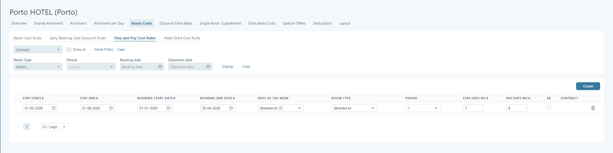Open the Days of the Week dropdown
The image size is (613, 153).
pos(280,108)
